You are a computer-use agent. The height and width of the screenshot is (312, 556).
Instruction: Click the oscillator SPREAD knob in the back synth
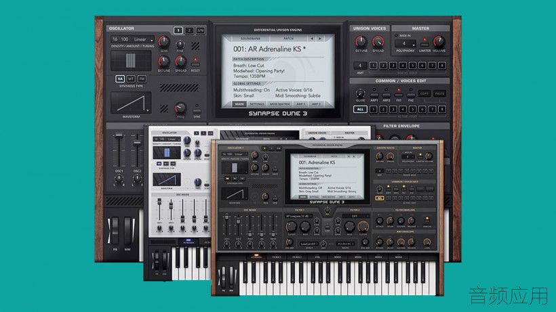180,62
